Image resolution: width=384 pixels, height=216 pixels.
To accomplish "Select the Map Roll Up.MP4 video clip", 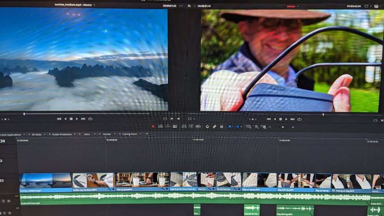I will click(296, 182).
